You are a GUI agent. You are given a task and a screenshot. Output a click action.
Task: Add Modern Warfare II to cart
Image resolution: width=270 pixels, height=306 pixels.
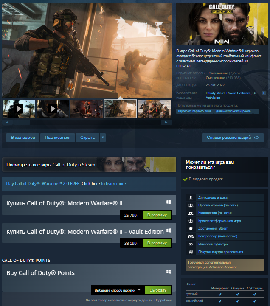point(157,215)
